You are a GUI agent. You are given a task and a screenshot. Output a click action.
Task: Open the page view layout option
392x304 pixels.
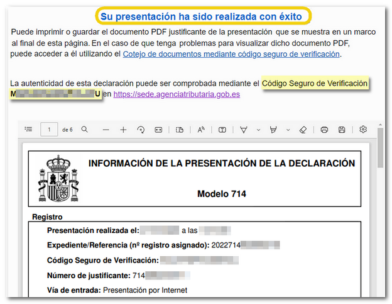click(179, 130)
